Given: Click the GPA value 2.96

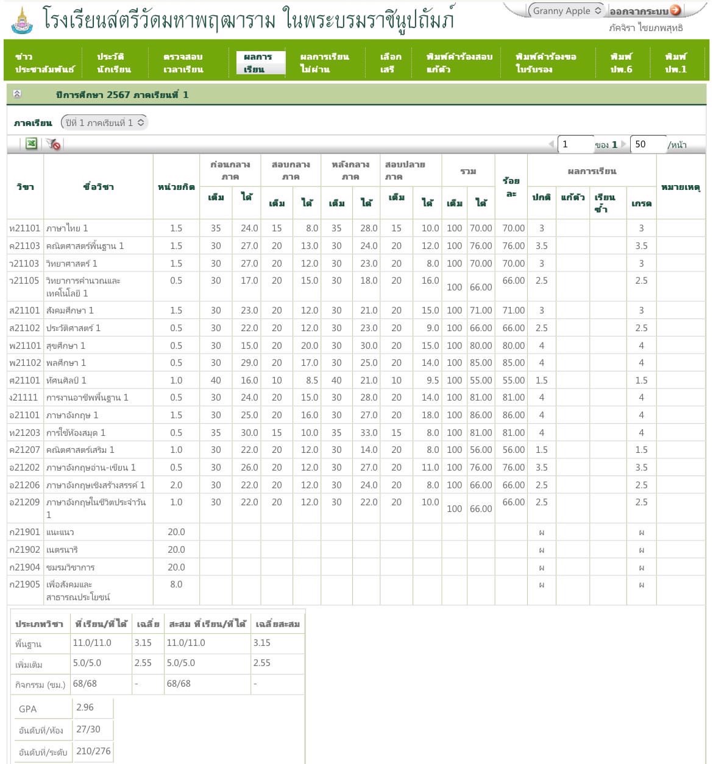Looking at the screenshot, I should 85,707.
